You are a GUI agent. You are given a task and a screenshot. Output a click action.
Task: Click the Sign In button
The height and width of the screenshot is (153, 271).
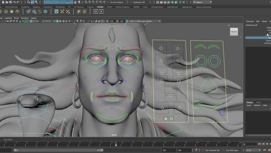(x=199, y=2)
